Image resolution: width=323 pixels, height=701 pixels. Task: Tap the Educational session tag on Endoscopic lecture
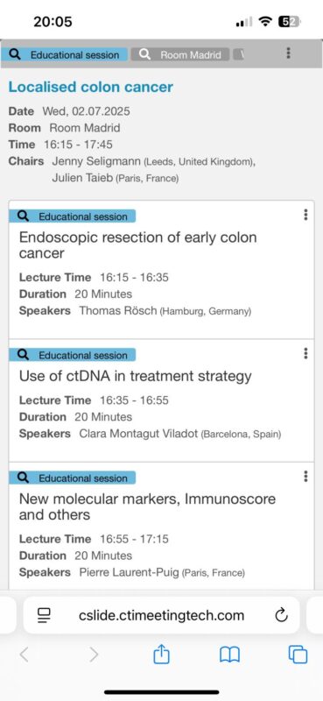pos(73,216)
